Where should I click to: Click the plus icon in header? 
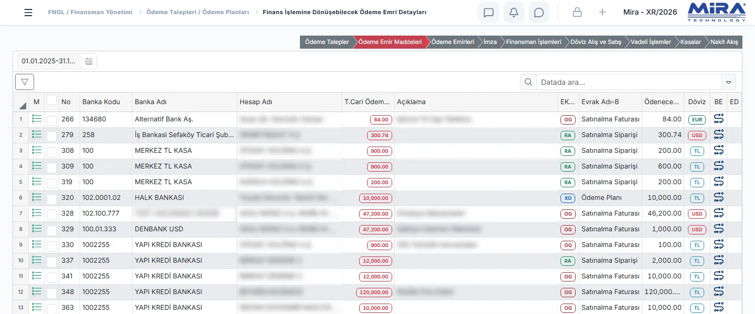click(602, 12)
